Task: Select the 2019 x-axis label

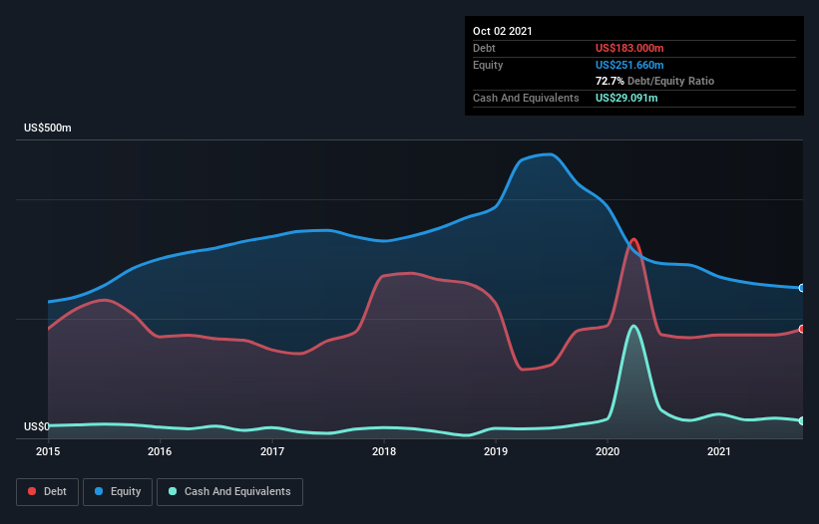Action: tap(496, 451)
